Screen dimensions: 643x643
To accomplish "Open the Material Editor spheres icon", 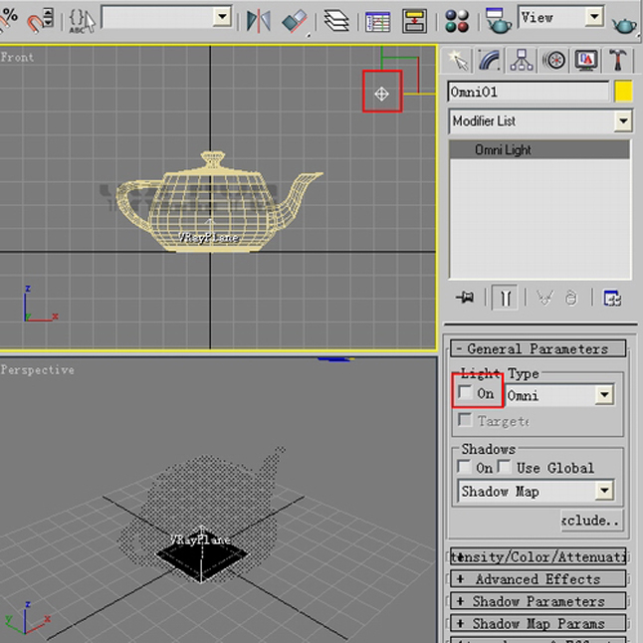I will [x=457, y=21].
